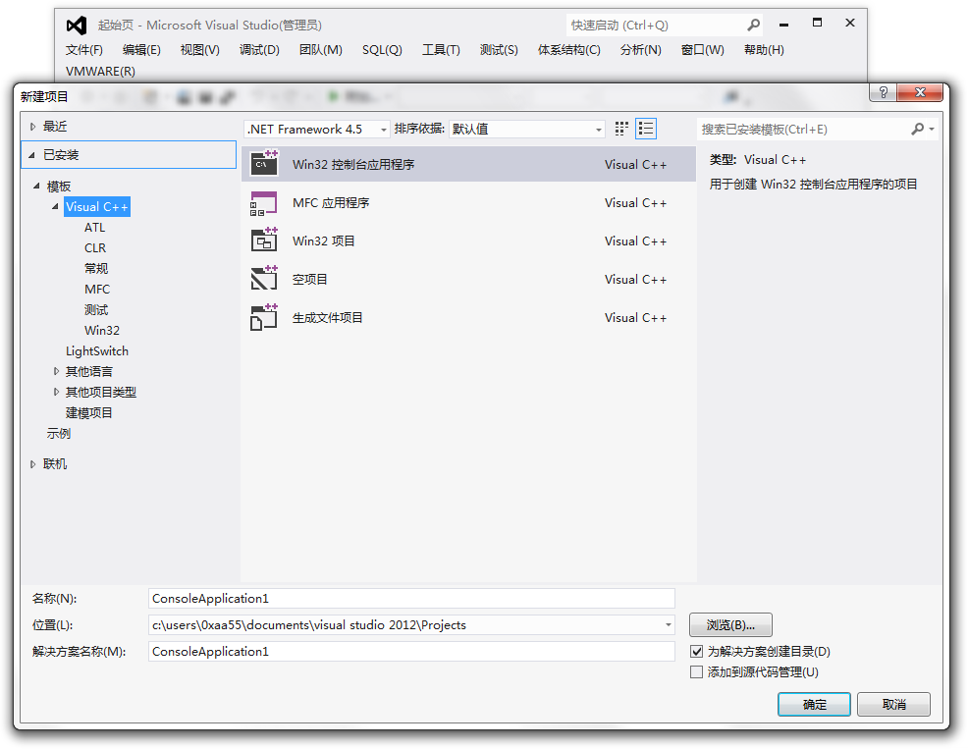Click the dialog help question mark button
This screenshot has width=968, height=749.
884,92
